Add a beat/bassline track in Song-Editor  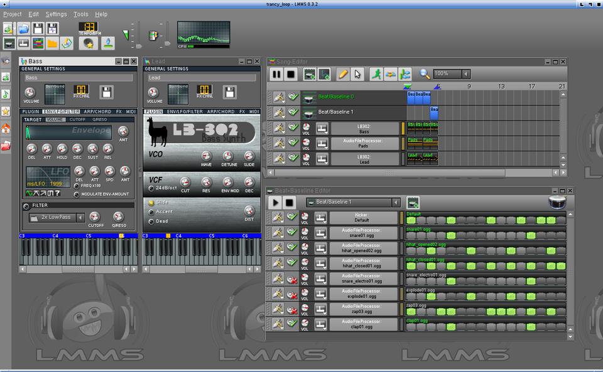click(x=309, y=74)
